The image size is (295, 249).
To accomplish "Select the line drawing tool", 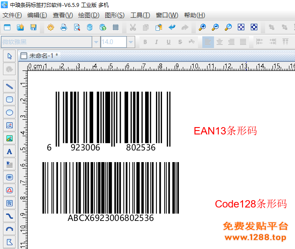I will [10, 86].
